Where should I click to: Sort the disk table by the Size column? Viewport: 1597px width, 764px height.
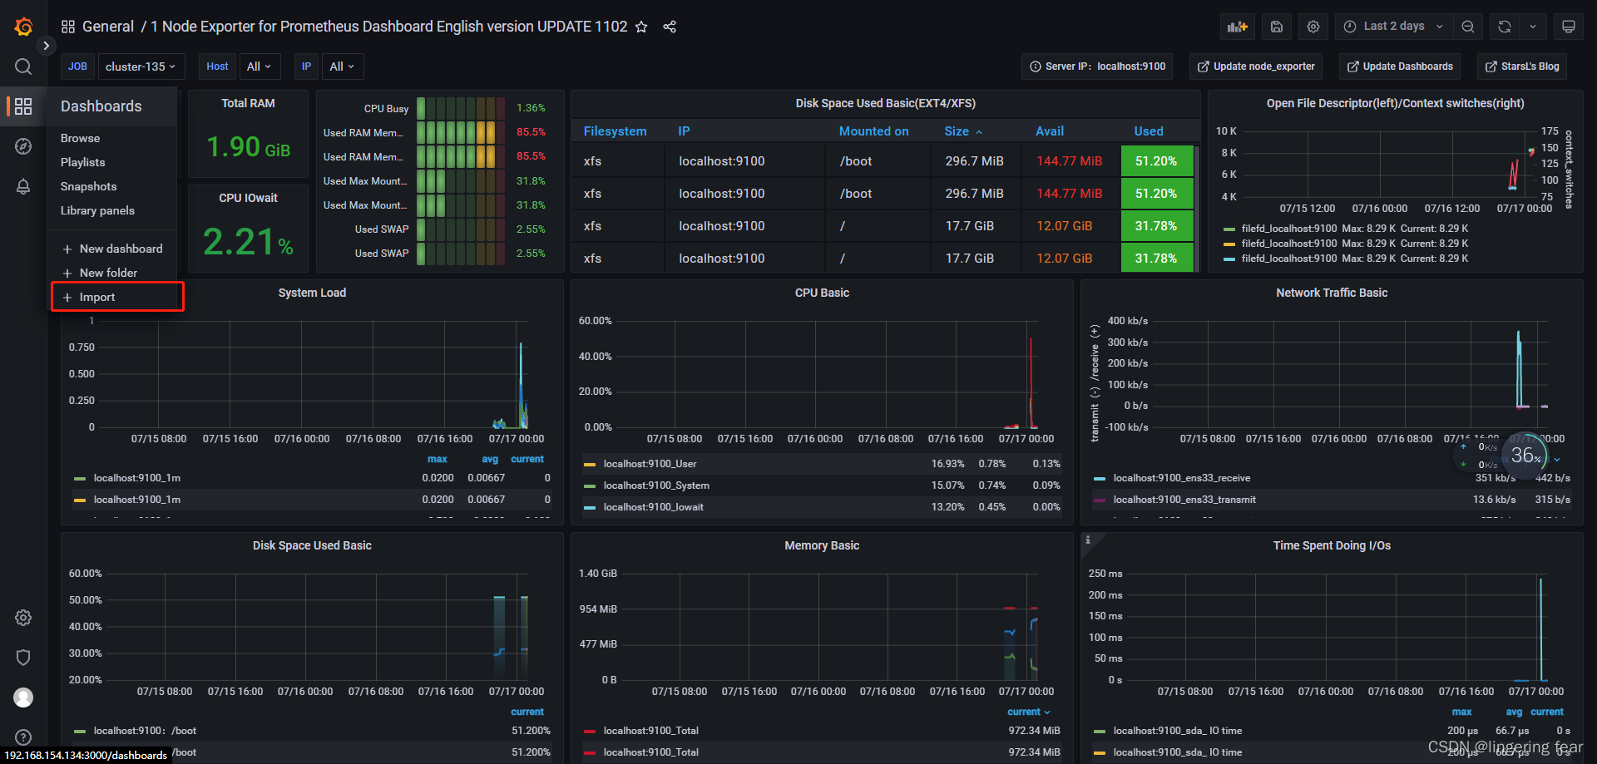(x=958, y=131)
